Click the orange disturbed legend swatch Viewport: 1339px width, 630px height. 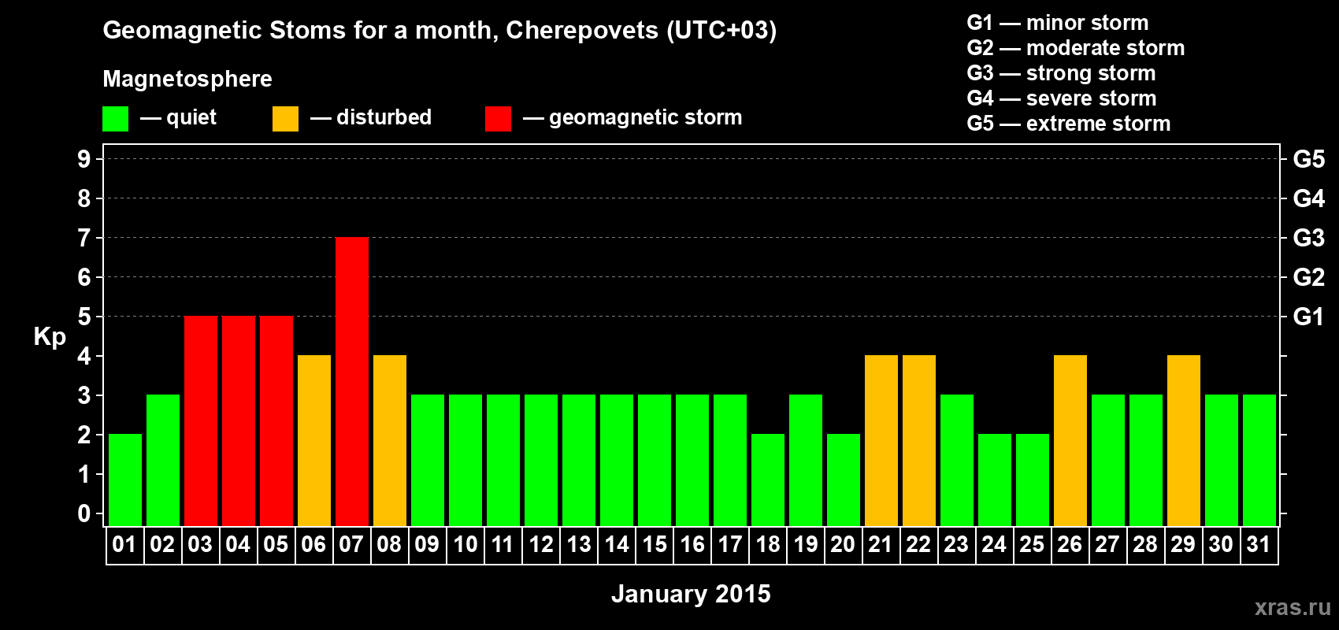[285, 119]
